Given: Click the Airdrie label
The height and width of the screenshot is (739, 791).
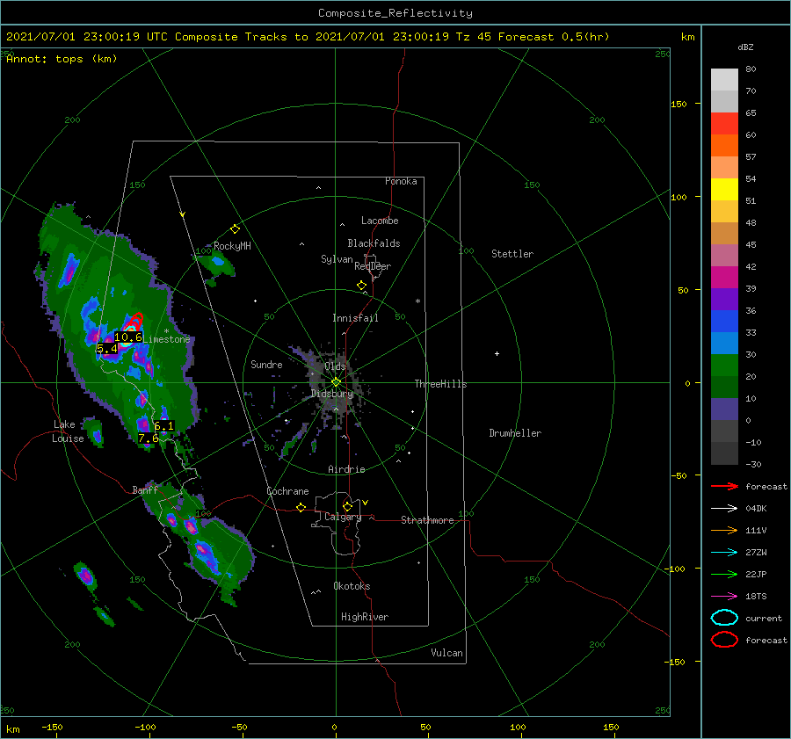Looking at the screenshot, I should point(346,469).
